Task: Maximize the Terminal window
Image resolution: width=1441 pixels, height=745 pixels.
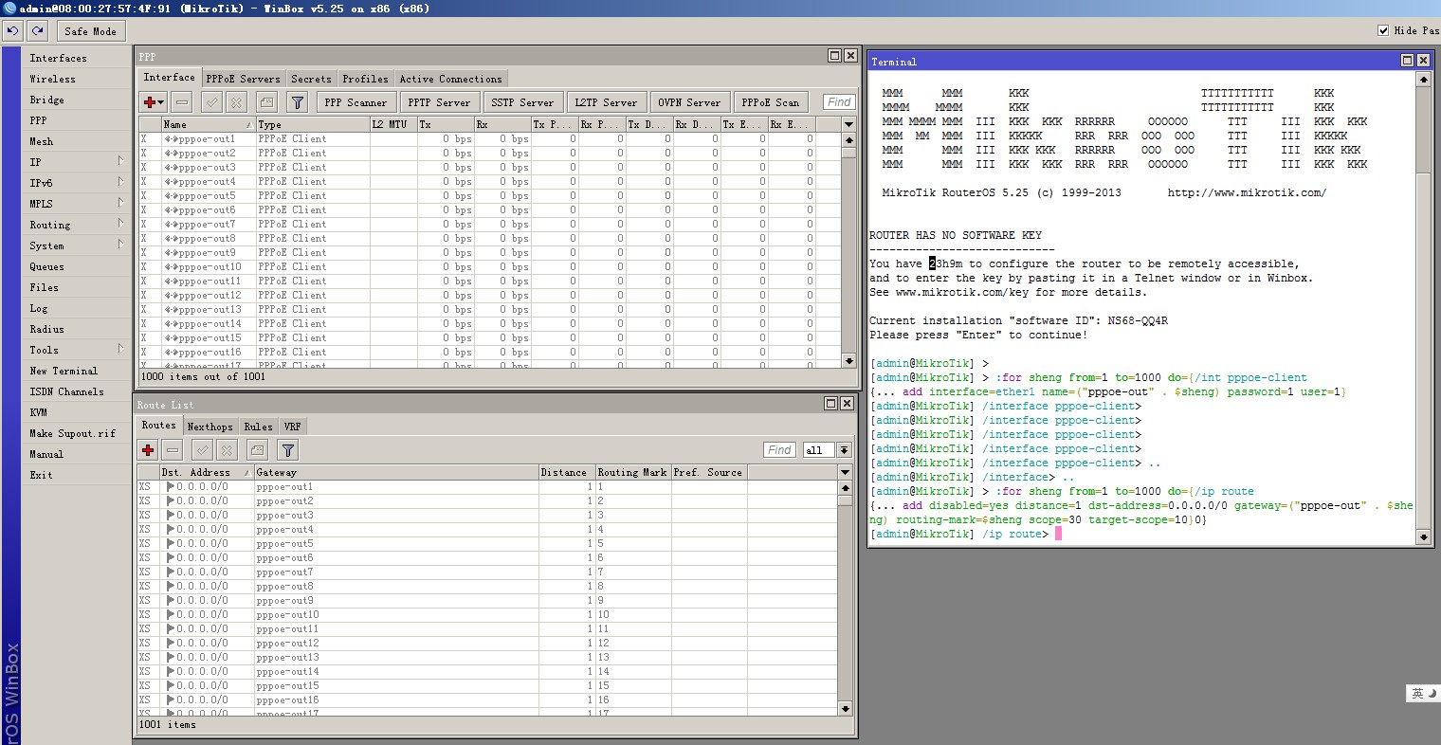Action: (1407, 61)
